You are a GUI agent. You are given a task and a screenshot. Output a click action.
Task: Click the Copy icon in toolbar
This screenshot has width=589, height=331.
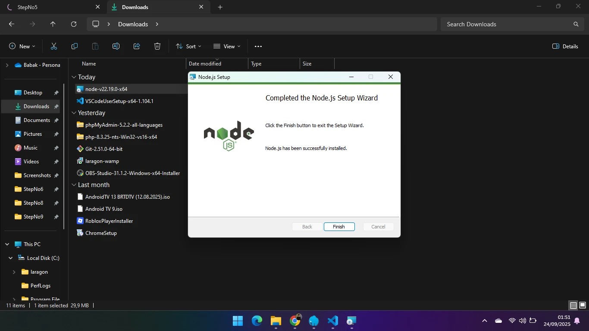[75, 46]
